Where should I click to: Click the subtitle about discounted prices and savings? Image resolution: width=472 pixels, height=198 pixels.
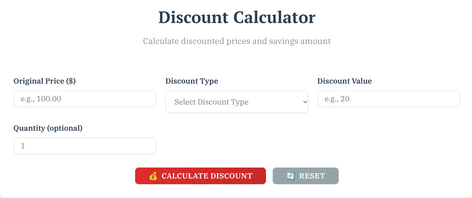(x=237, y=41)
